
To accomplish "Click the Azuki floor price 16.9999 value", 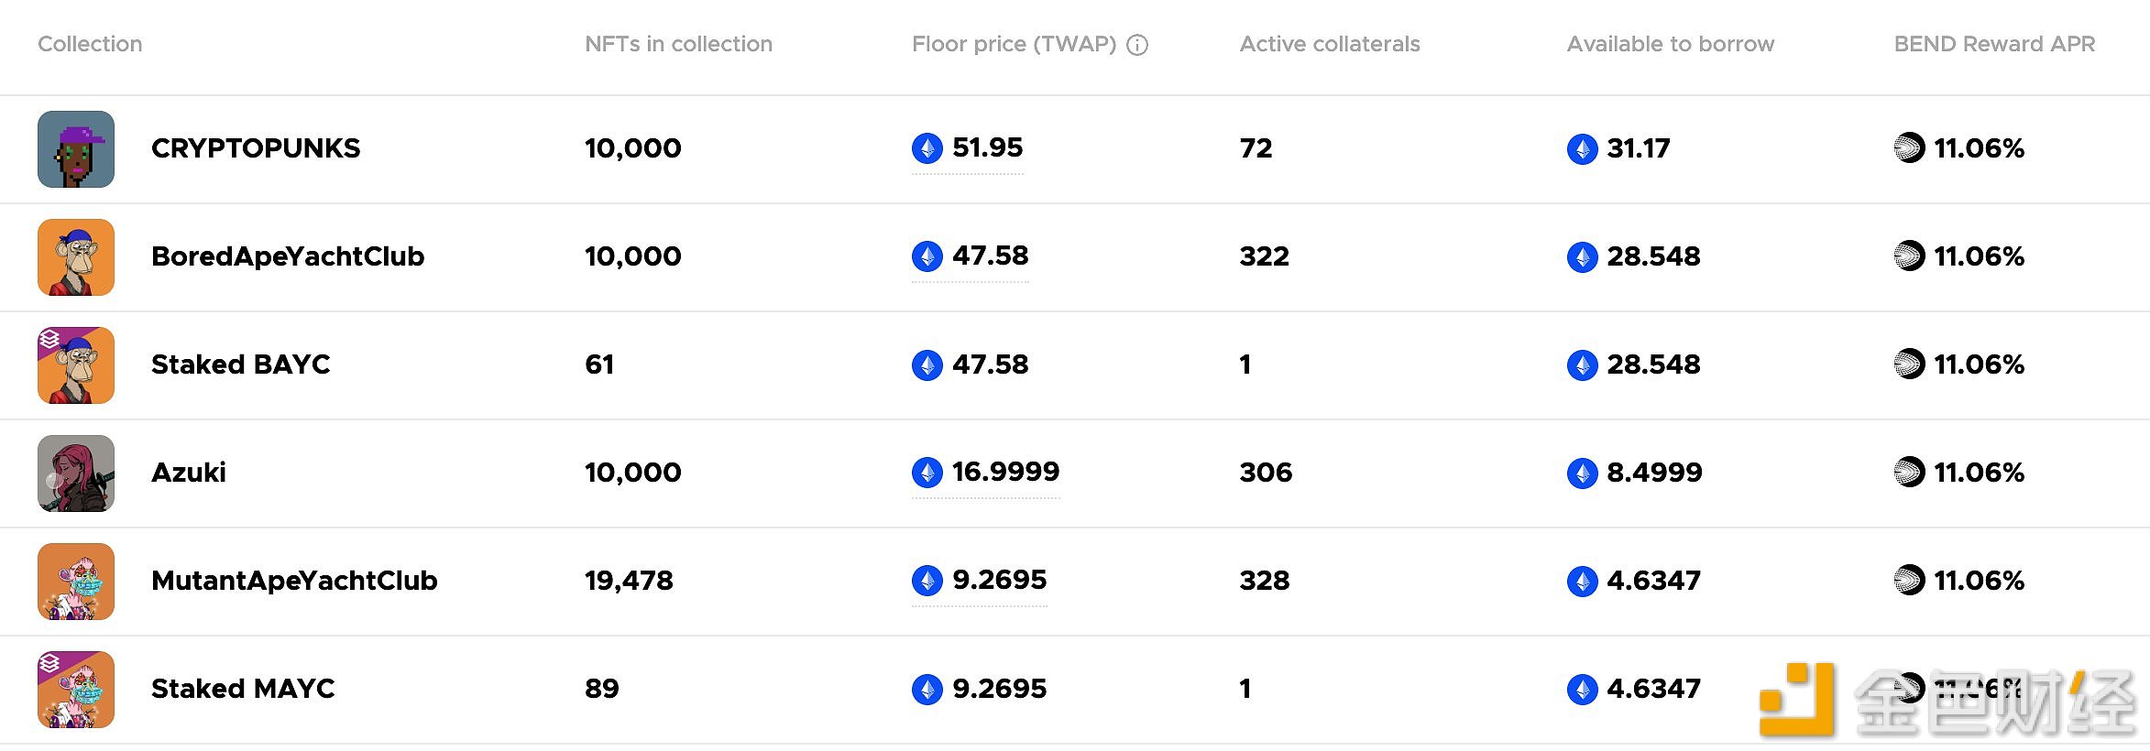I will (1005, 472).
